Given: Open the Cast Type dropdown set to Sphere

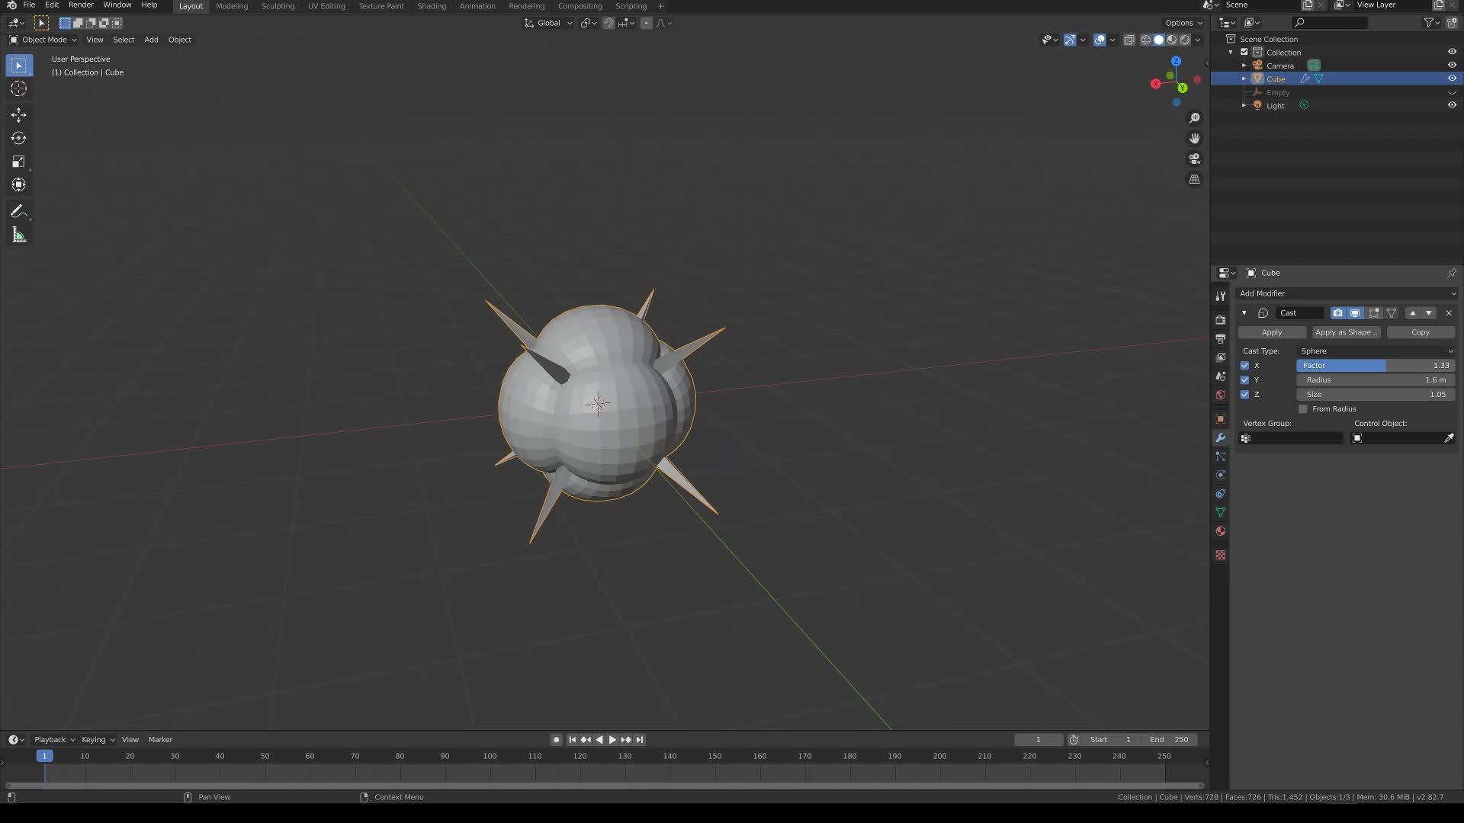Looking at the screenshot, I should click(x=1376, y=351).
